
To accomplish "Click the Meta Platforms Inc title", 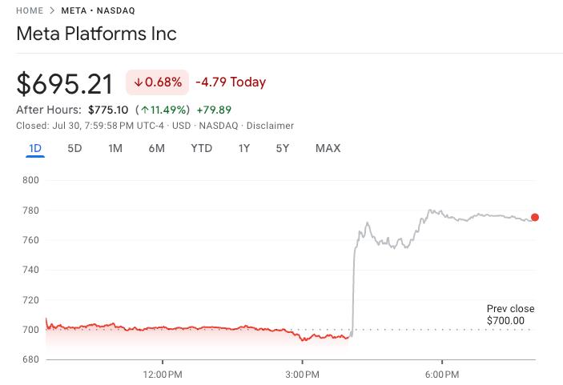I will (96, 34).
